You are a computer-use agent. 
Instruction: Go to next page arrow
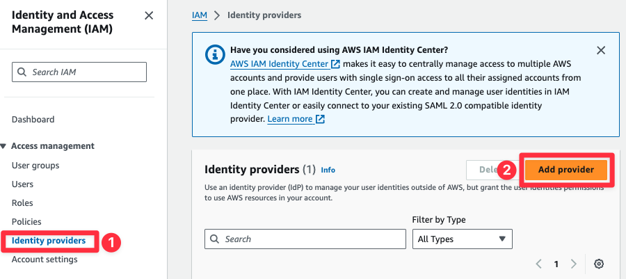pyautogui.click(x=574, y=264)
